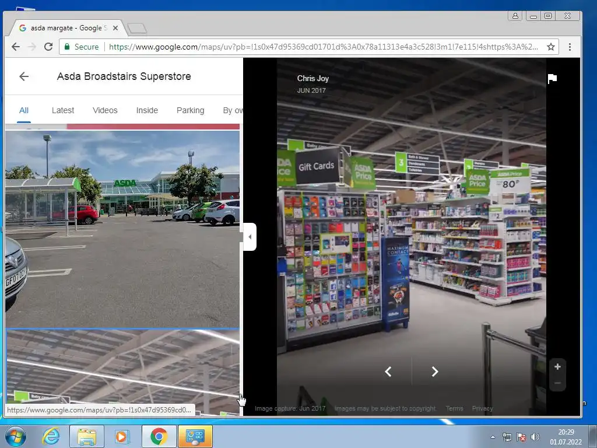Select the store ceiling photo thumbnail
Image resolution: width=597 pixels, height=448 pixels.
pos(122,372)
